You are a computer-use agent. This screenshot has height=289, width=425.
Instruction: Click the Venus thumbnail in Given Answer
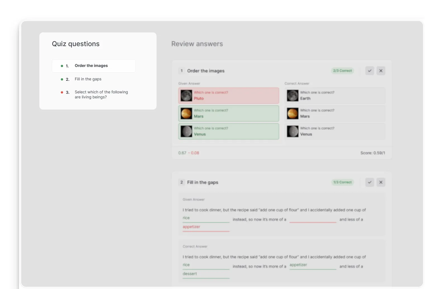click(x=186, y=131)
